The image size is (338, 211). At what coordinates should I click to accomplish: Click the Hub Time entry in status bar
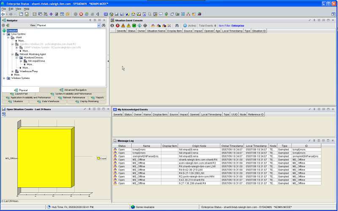coord(72,207)
